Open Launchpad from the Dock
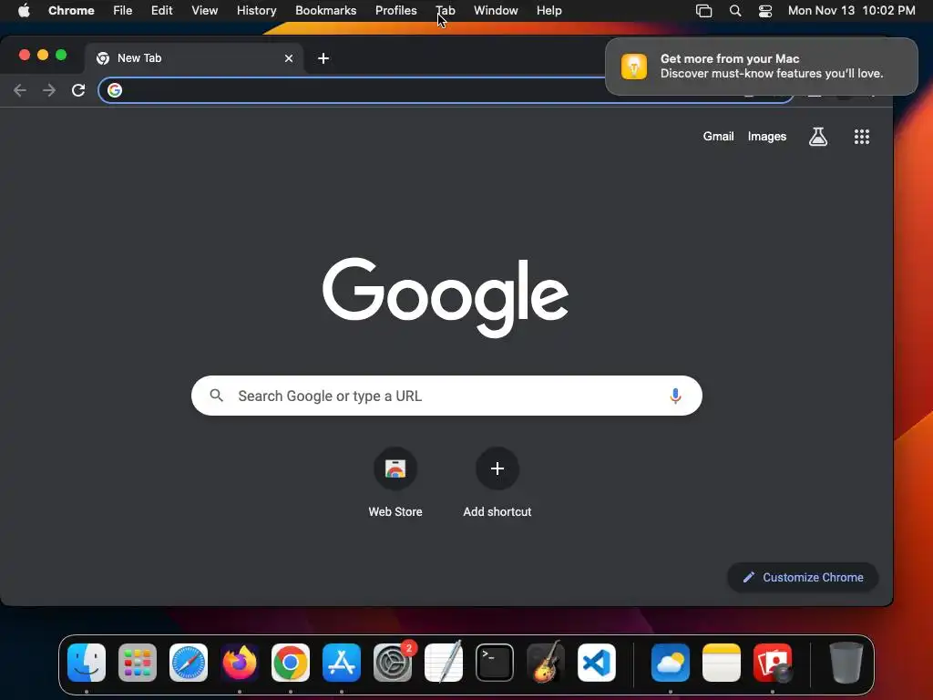The image size is (933, 700). (x=138, y=663)
